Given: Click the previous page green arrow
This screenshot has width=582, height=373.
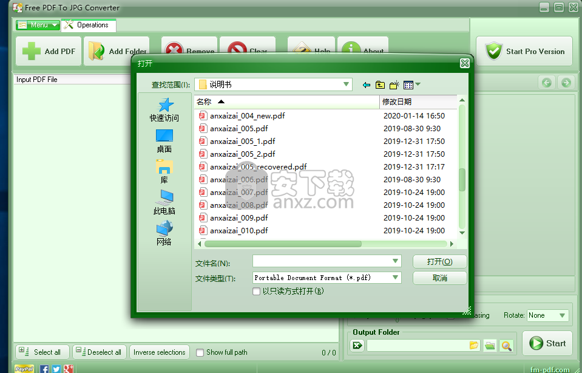Looking at the screenshot, I should pos(547,83).
